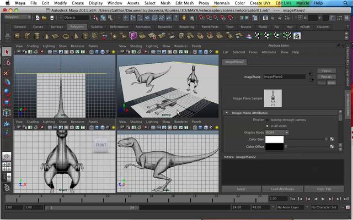Screen dimensions: 353x220
Task: Switch to the Surfaces shelf tab
Action: [x=57, y=27]
